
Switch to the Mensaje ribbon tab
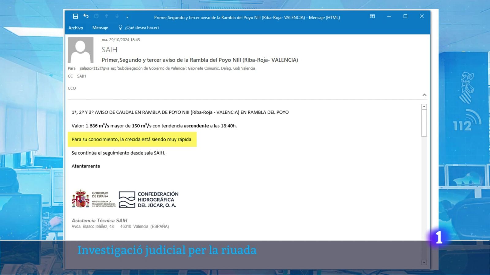click(x=100, y=28)
